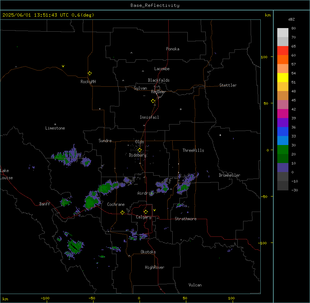Click the HighRiver label
Viewport: 310px width, 303px height.
(x=155, y=267)
